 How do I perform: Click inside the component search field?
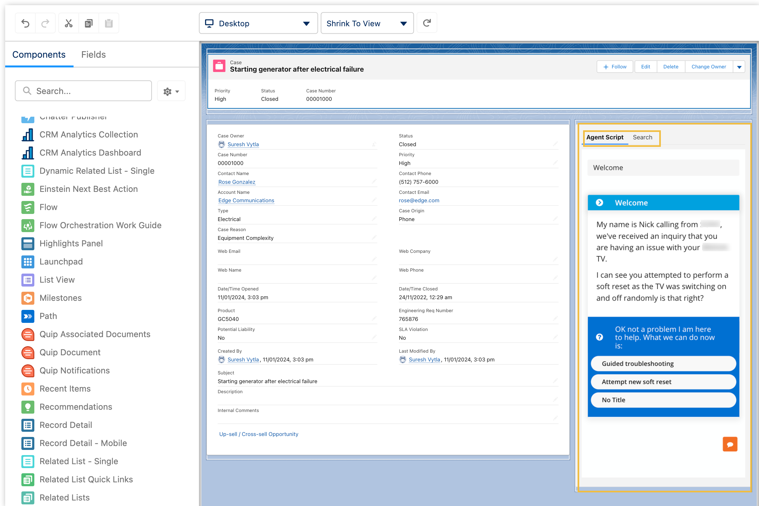(83, 91)
